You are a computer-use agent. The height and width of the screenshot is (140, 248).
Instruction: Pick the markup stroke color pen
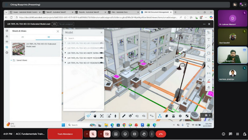point(209,81)
